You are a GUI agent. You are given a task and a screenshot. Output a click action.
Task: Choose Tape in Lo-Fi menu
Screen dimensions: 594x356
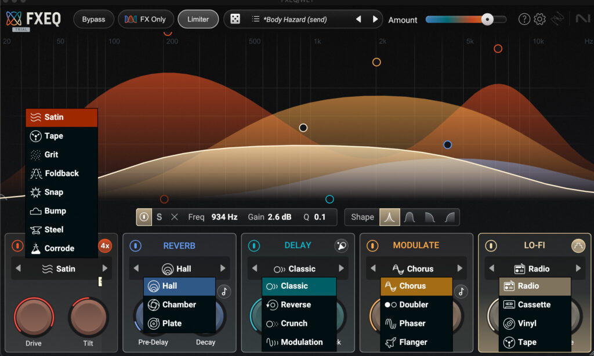pyautogui.click(x=535, y=342)
